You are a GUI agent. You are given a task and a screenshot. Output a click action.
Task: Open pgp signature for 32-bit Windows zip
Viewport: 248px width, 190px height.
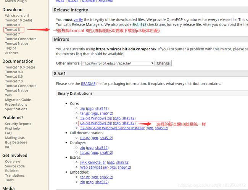[x=117, y=118]
